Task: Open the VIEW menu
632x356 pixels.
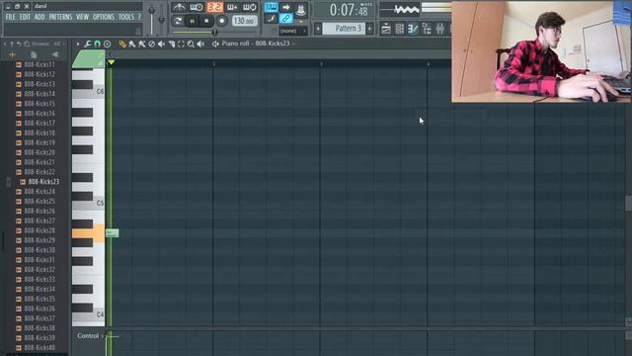Action: (82, 17)
